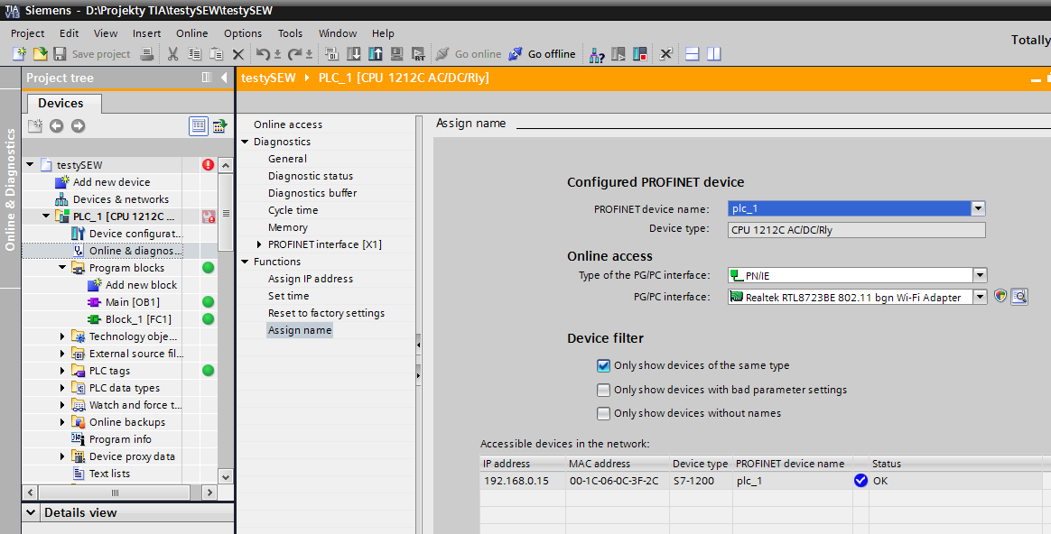Open the Edit menu

(69, 32)
